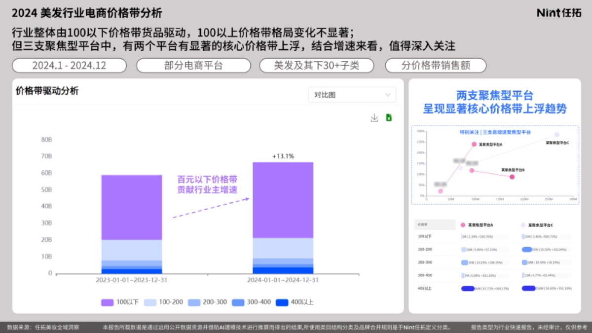The image size is (592, 333).
Task: Select the light purple 某聚焦型平台C legend dot
Action: (x=523, y=224)
